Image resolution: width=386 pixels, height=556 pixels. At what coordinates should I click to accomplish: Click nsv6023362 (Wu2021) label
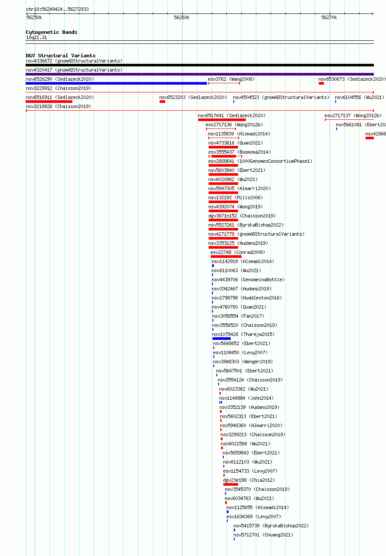coord(244,389)
